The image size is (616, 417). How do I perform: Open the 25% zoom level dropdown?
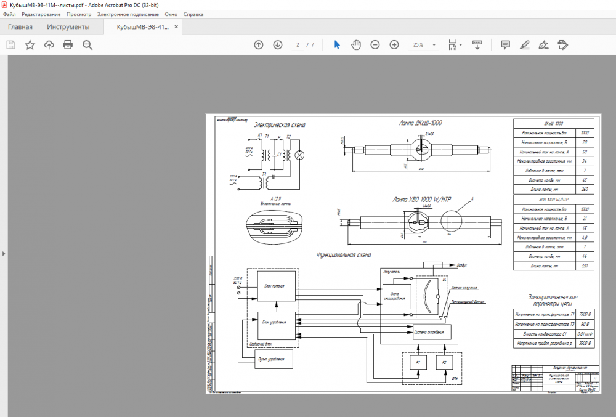pyautogui.click(x=434, y=45)
